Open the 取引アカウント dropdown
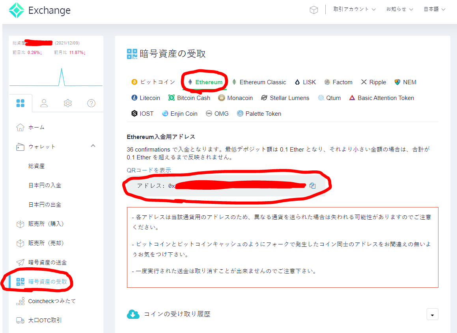Screen dimensions: 457x333 (x=354, y=9)
